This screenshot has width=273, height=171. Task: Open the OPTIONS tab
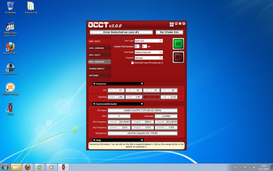click(94, 76)
